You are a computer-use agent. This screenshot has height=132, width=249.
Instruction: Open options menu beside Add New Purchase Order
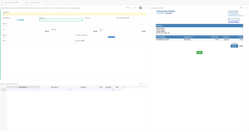point(22,3)
